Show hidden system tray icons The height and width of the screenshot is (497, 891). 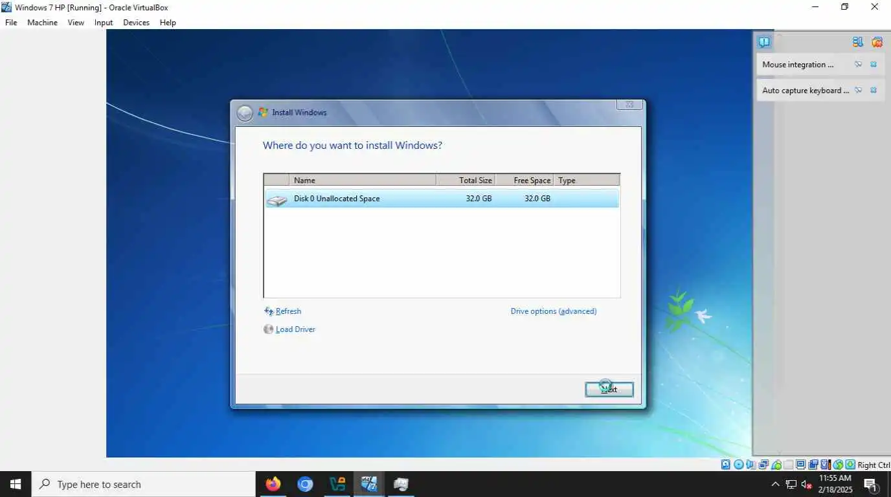(x=775, y=484)
